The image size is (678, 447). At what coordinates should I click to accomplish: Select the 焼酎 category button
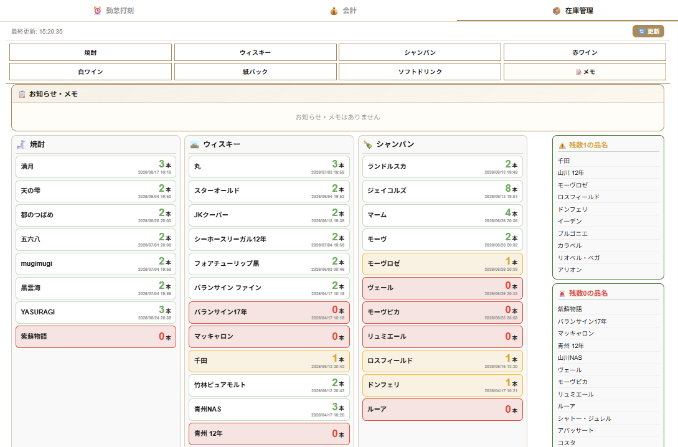click(90, 52)
